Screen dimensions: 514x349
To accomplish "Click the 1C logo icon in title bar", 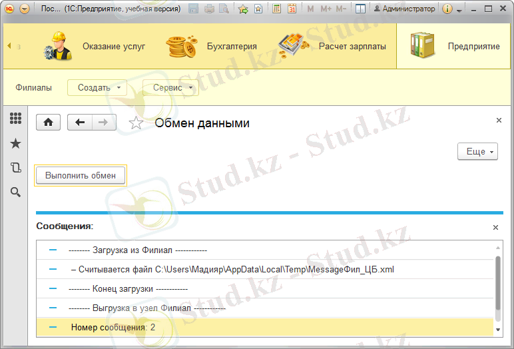I will coord(9,9).
